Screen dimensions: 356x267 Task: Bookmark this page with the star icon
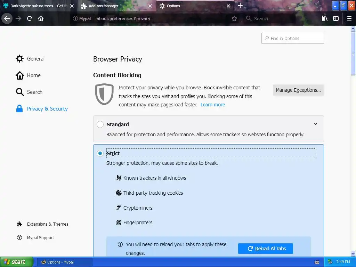(x=234, y=19)
